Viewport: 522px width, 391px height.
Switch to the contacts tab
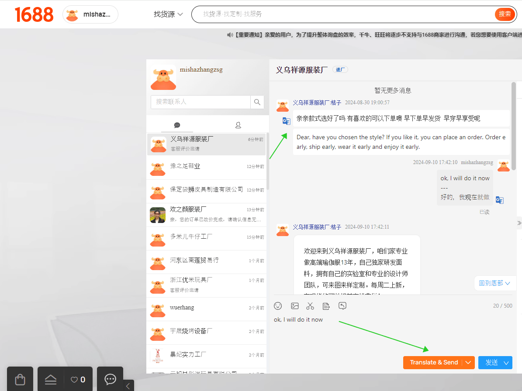point(238,125)
